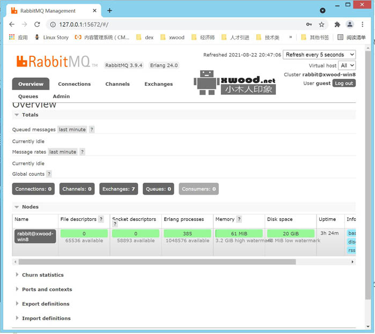The width and height of the screenshot is (375, 334).
Task: Click the tab search dropdown circle icon
Action: tap(322, 11)
